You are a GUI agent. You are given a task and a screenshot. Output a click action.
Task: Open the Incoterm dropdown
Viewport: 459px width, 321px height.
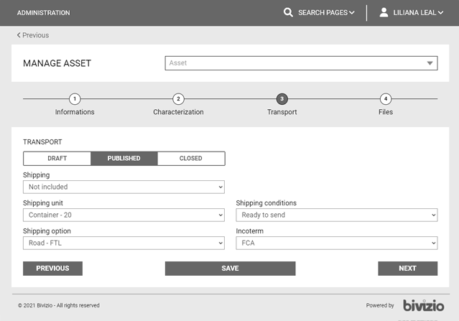click(336, 243)
